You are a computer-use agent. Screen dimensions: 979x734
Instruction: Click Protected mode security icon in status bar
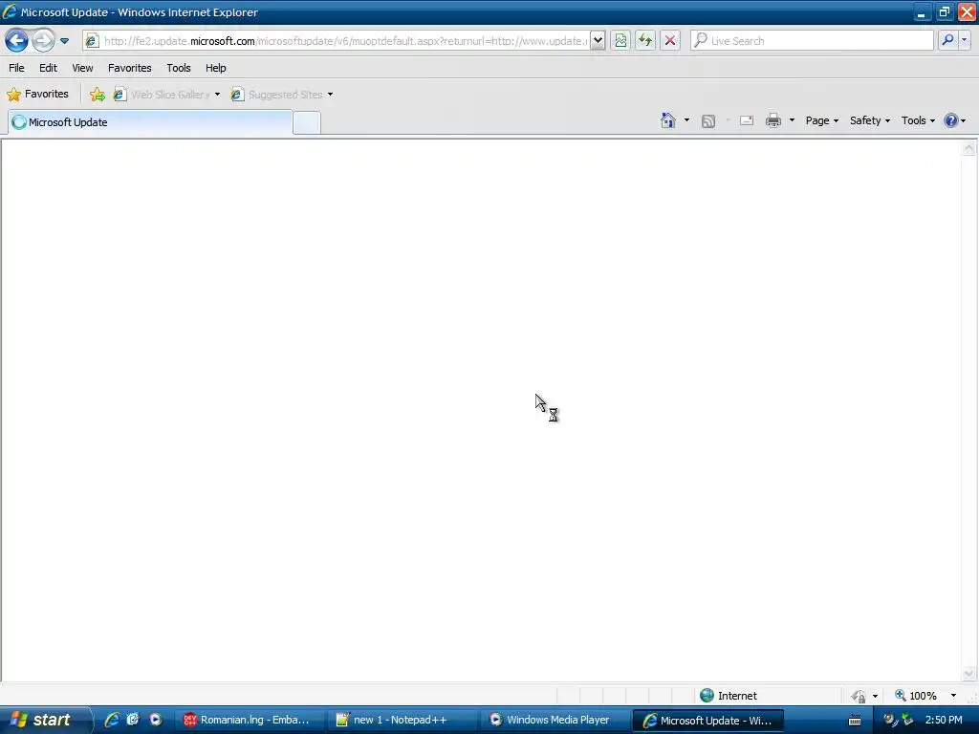click(859, 696)
